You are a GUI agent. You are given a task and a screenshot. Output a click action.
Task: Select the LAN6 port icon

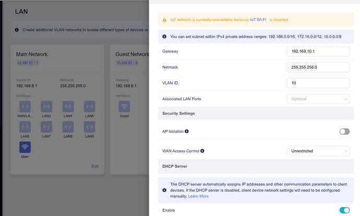[25, 127]
